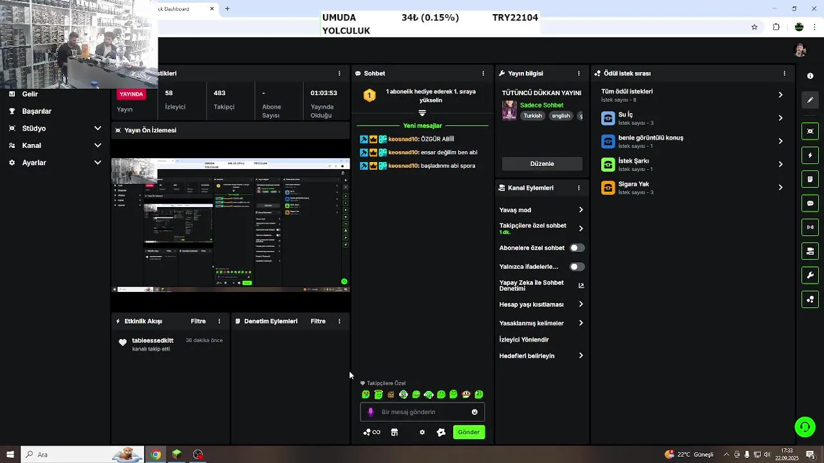Open Hesap yaşı kısıtlaması arrow
The width and height of the screenshot is (824, 463).
tap(581, 304)
